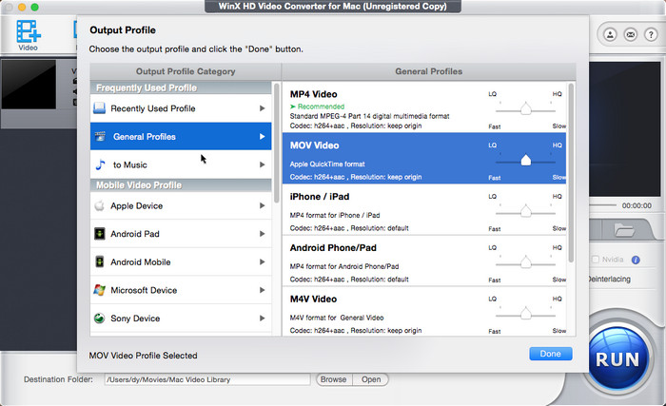
Task: Click the Nvidia info icon
Action: (636, 260)
